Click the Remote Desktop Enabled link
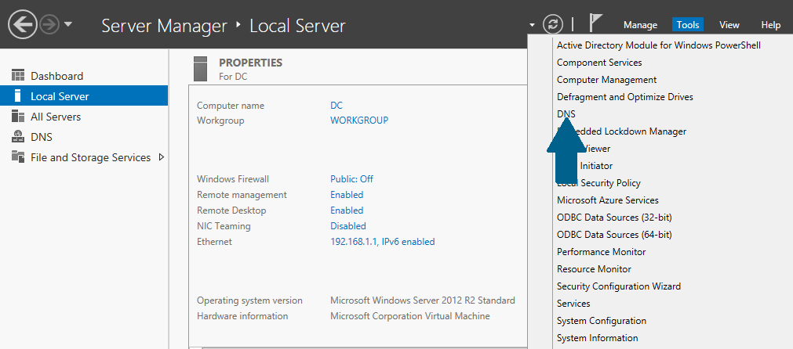793x349 pixels. 347,210
